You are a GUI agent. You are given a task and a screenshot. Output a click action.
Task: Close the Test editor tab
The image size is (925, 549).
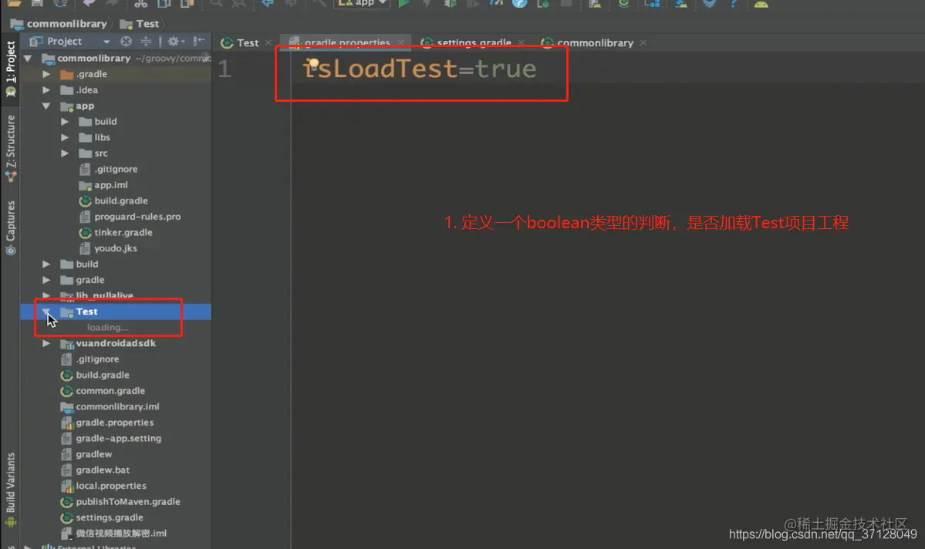pyautogui.click(x=268, y=42)
